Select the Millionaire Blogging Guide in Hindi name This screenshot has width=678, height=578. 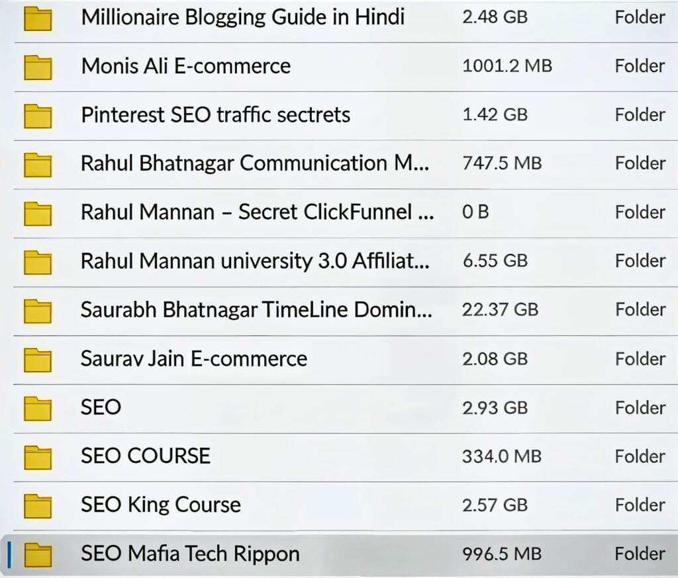click(x=242, y=17)
